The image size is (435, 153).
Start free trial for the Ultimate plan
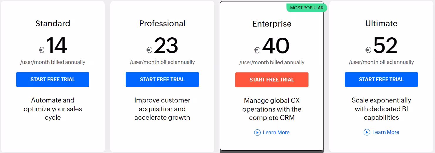click(381, 79)
